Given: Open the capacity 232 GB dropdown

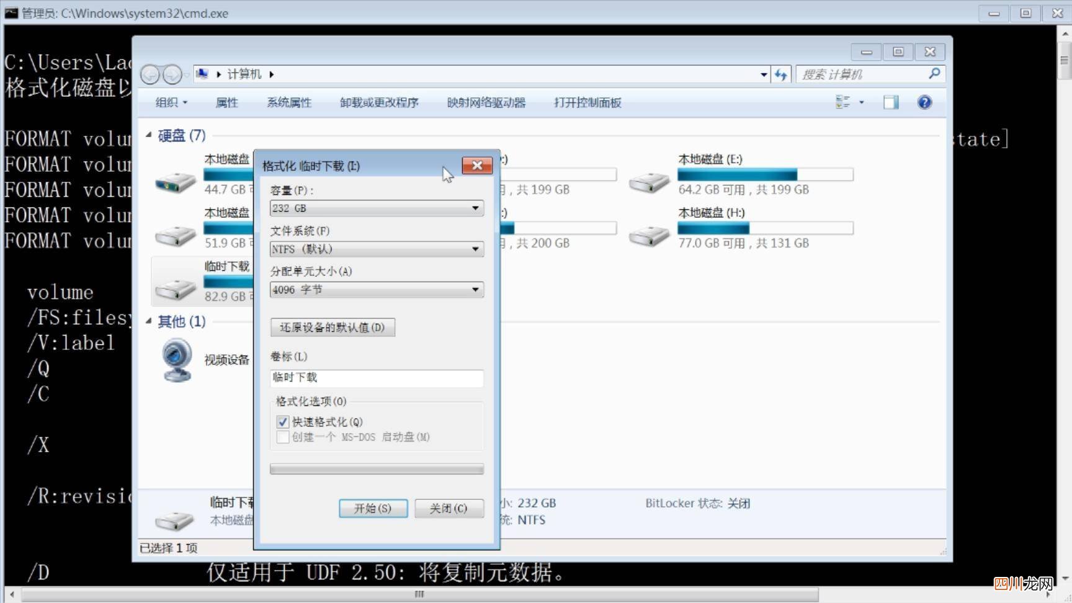Looking at the screenshot, I should tap(377, 208).
